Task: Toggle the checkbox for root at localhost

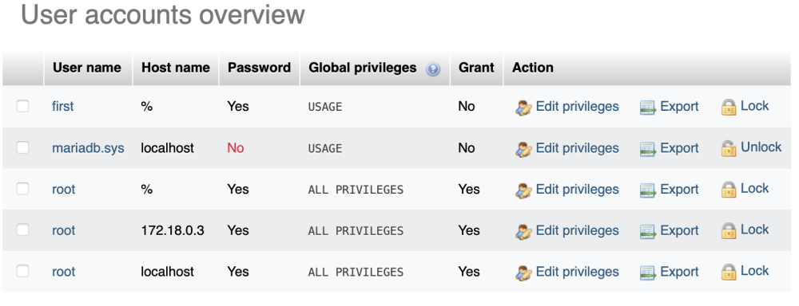Action: [x=22, y=271]
